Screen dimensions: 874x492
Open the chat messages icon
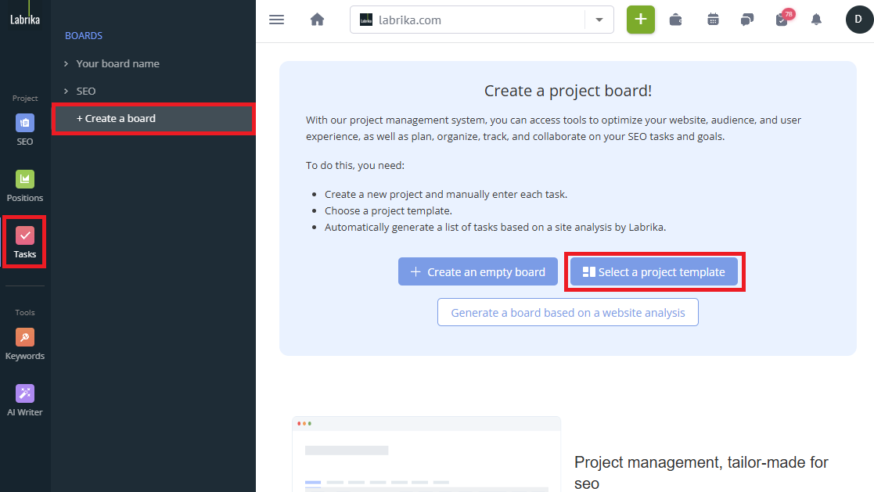[x=747, y=20]
